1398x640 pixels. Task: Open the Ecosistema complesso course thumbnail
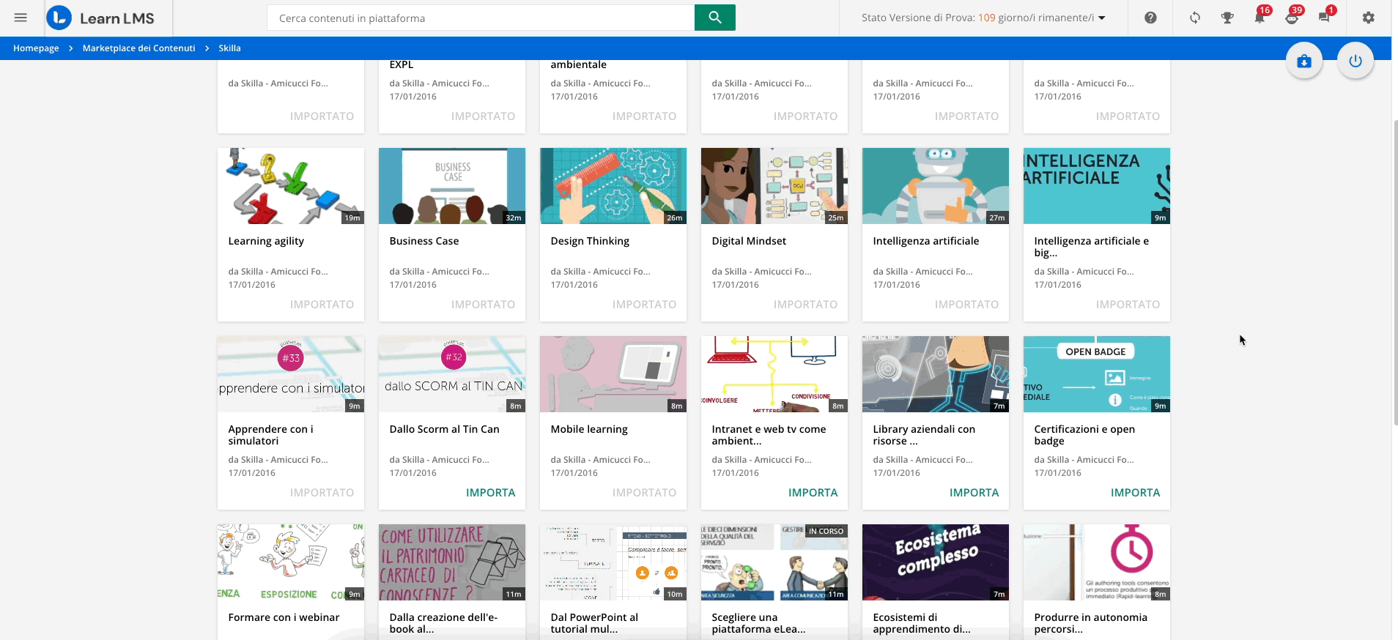pos(935,562)
